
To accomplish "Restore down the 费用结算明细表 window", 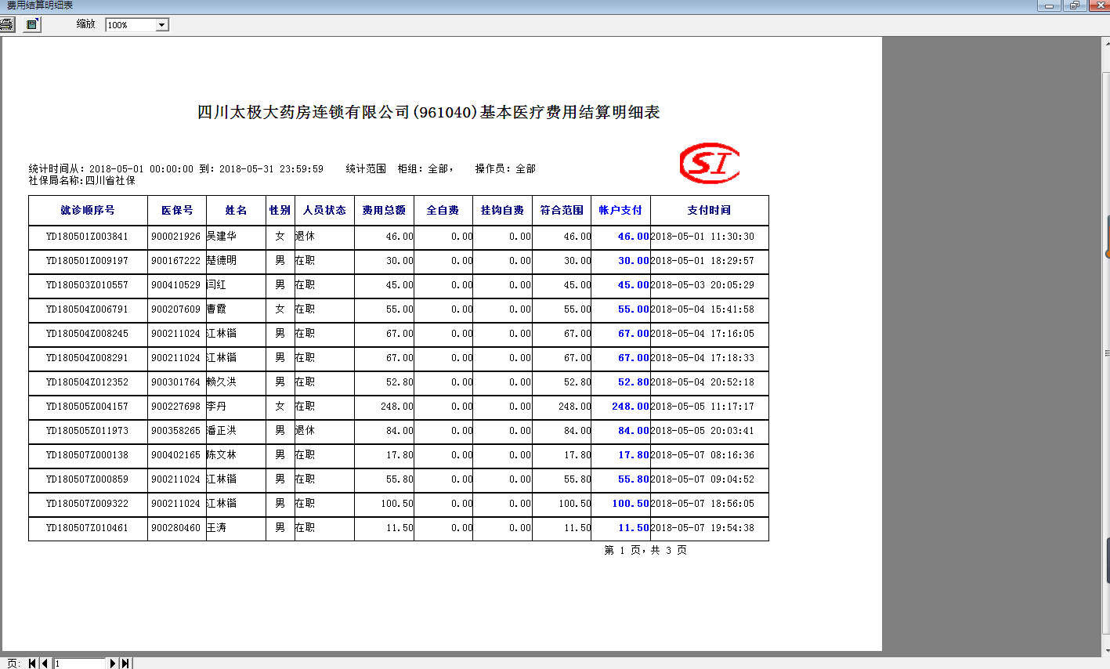I will click(x=1074, y=5).
